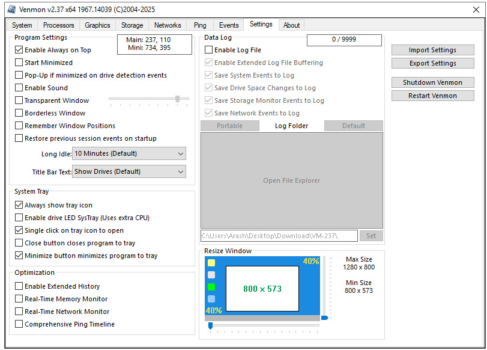Enable the Start Minimized option
This screenshot has height=350, width=487.
coord(19,63)
